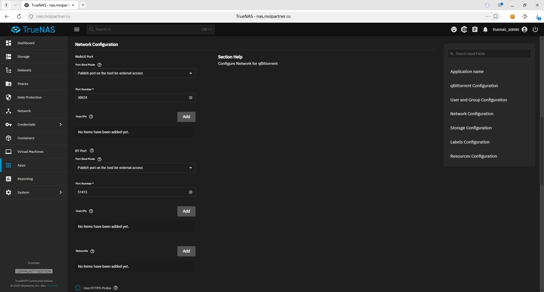Image resolution: width=544 pixels, height=292 pixels.
Task: Enable the Use HTTPS Probe checkbox
Action: point(78,288)
